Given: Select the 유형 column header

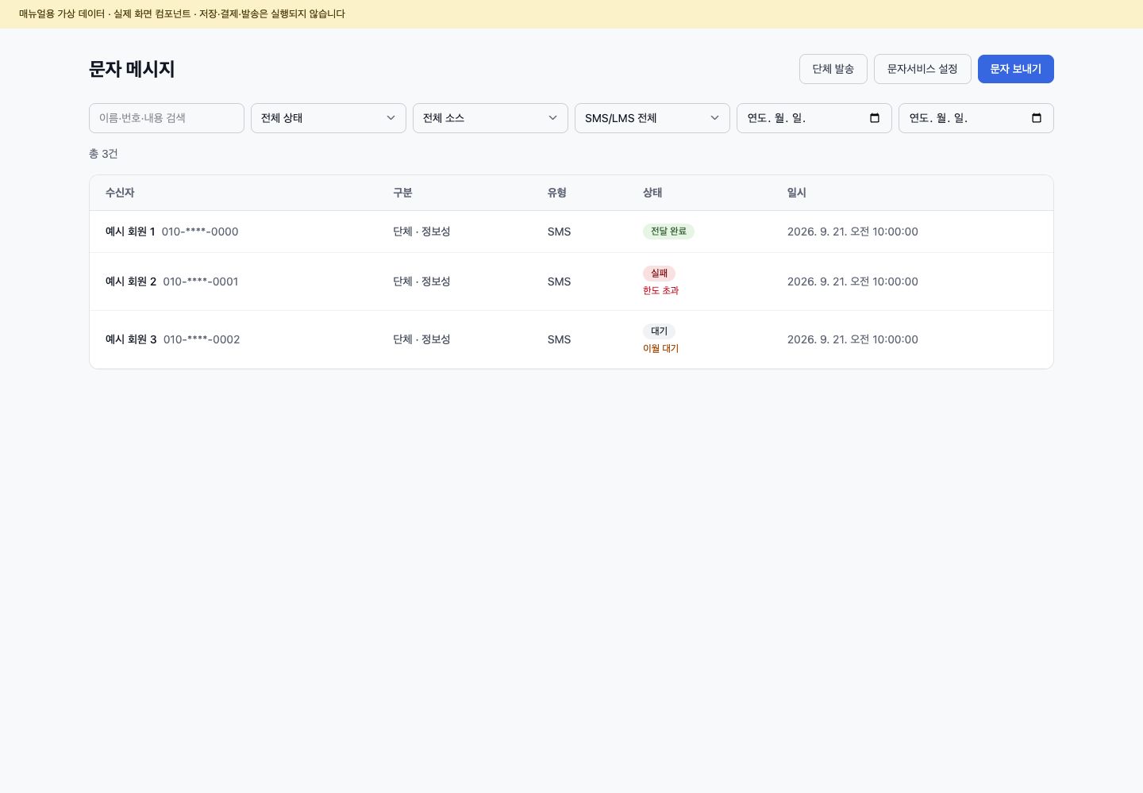Looking at the screenshot, I should [557, 193].
